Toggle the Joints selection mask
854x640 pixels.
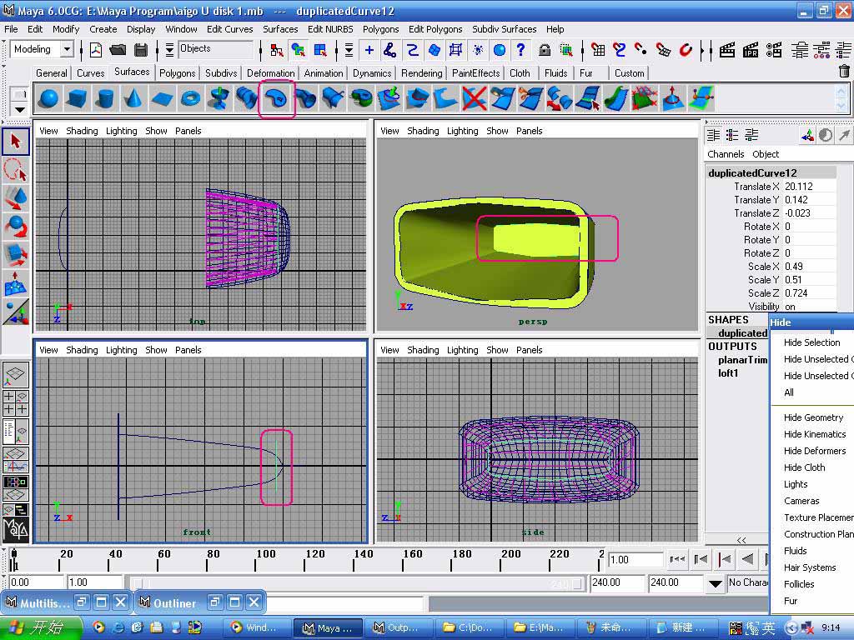tap(390, 51)
